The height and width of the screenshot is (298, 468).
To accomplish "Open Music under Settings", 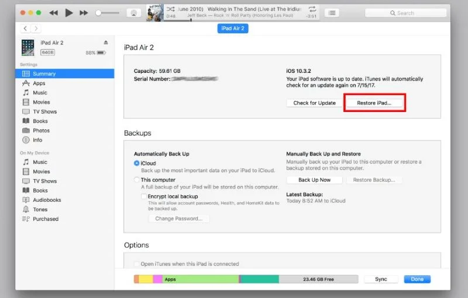I will (x=65, y=93).
